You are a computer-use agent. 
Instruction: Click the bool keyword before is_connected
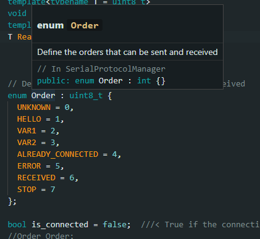(x=17, y=224)
